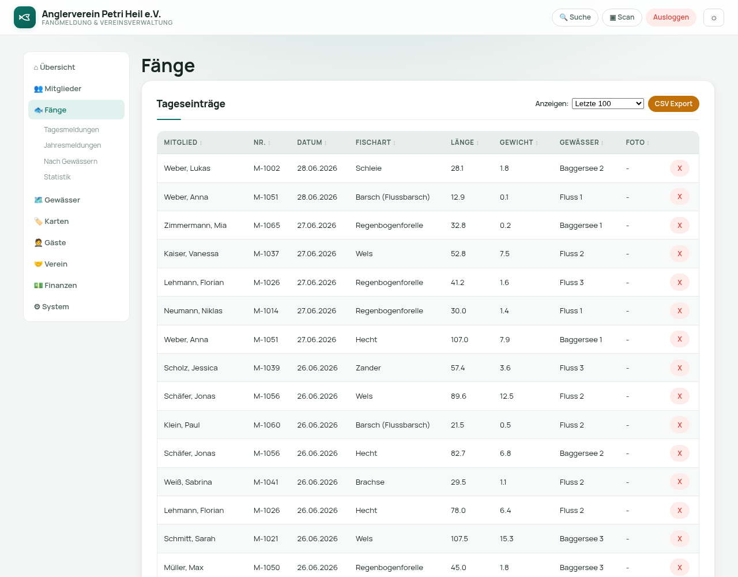The width and height of the screenshot is (738, 577).
Task: Delete the Zimmermann, Mia entry
Action: pos(680,226)
